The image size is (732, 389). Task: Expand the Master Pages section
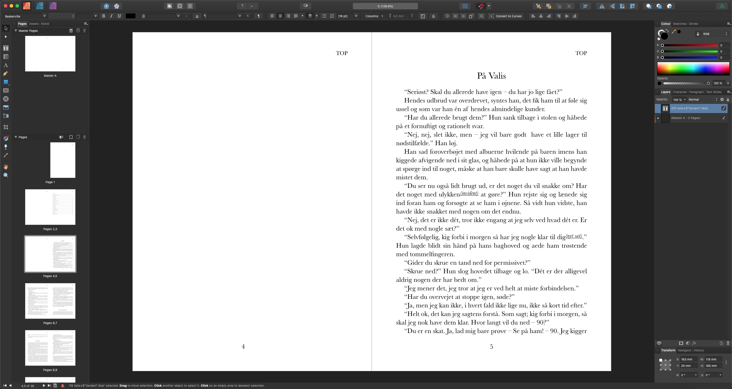[15, 30]
